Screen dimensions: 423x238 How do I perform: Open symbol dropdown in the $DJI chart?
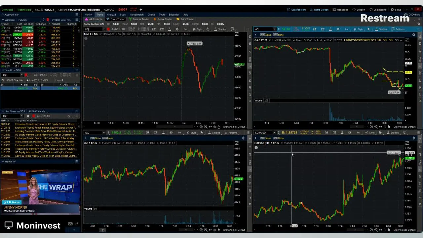tap(104, 29)
